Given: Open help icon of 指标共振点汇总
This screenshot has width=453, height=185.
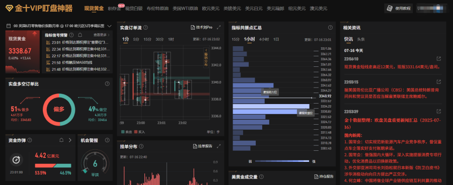Looking at the screenshot, I should pos(330,28).
